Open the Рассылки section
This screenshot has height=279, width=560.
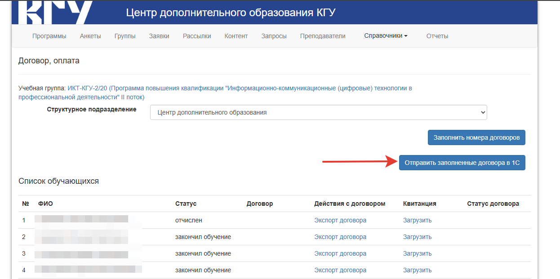[x=197, y=36]
